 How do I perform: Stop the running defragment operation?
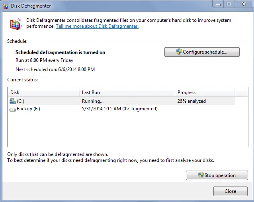click(x=217, y=175)
